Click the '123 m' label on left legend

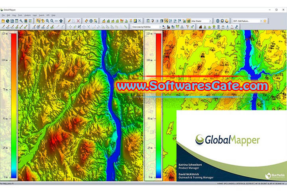point(4,33)
